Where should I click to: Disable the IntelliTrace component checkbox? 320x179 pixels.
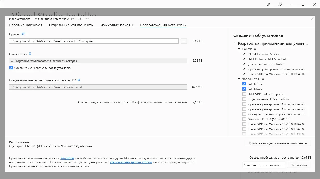point(244,89)
